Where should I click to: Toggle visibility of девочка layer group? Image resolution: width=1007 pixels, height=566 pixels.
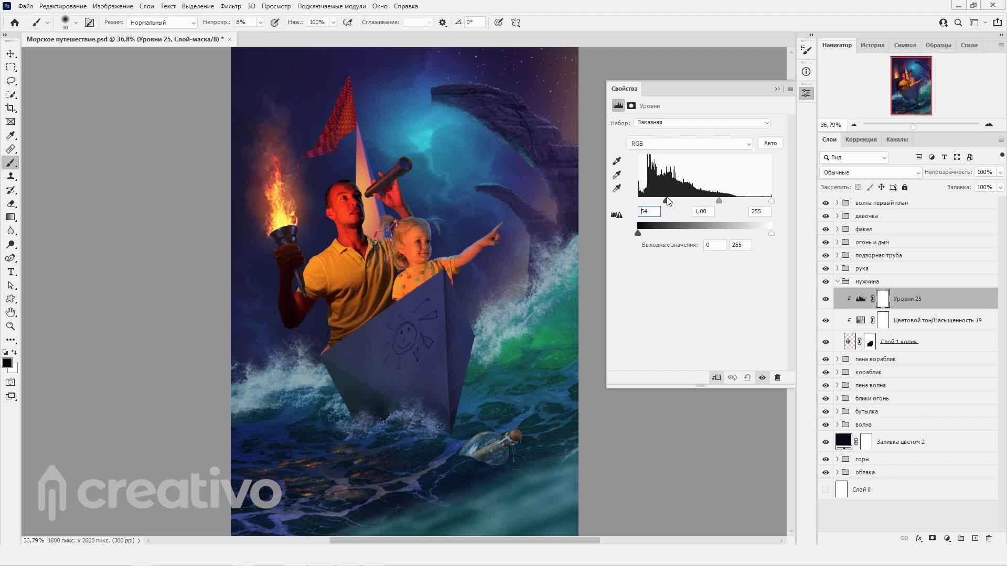pos(826,216)
